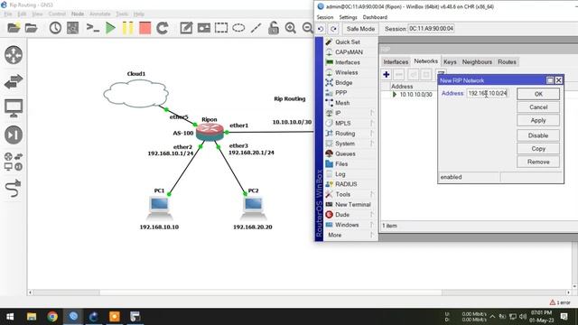
Task: Expand the System submenu
Action: [350, 144]
